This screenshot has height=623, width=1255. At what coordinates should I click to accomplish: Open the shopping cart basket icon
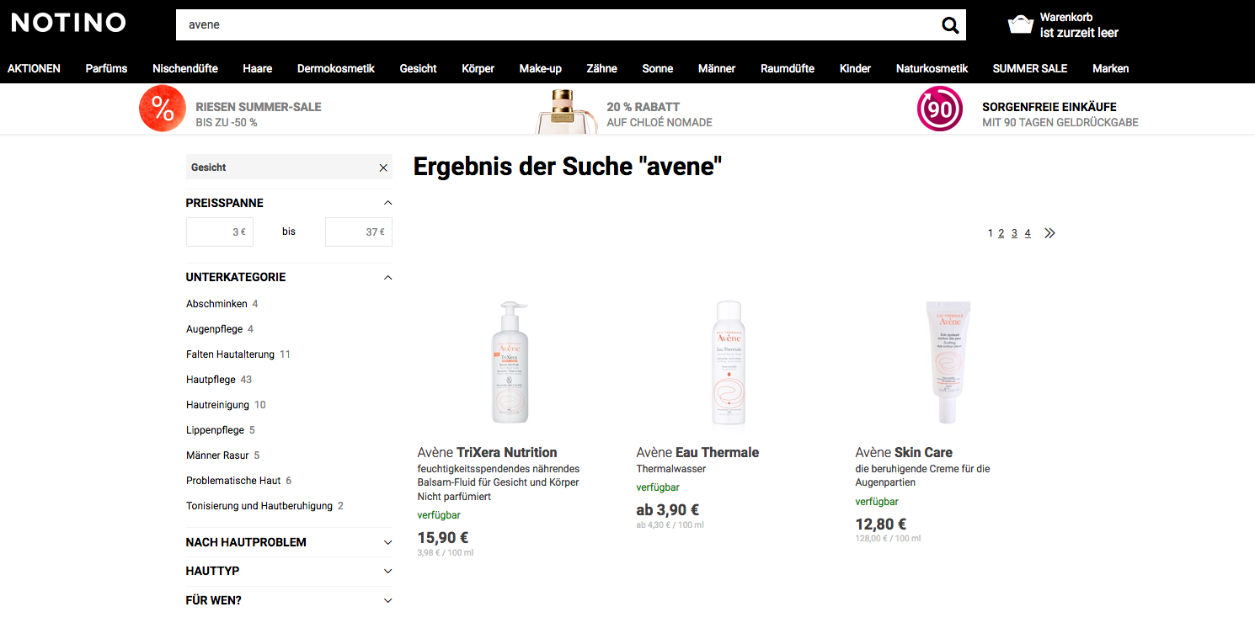pyautogui.click(x=1020, y=24)
